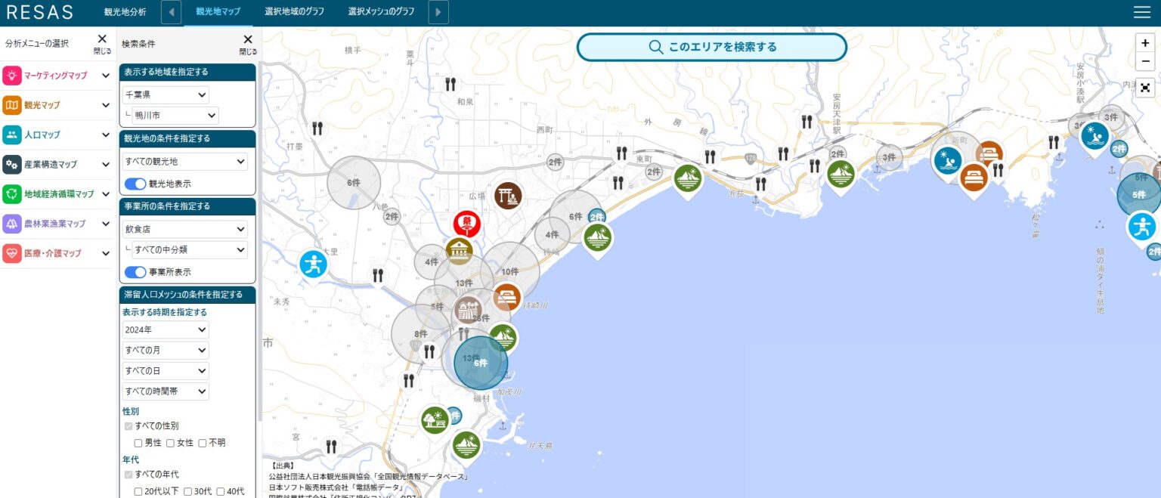Click the brown torii shrine marker

point(508,196)
